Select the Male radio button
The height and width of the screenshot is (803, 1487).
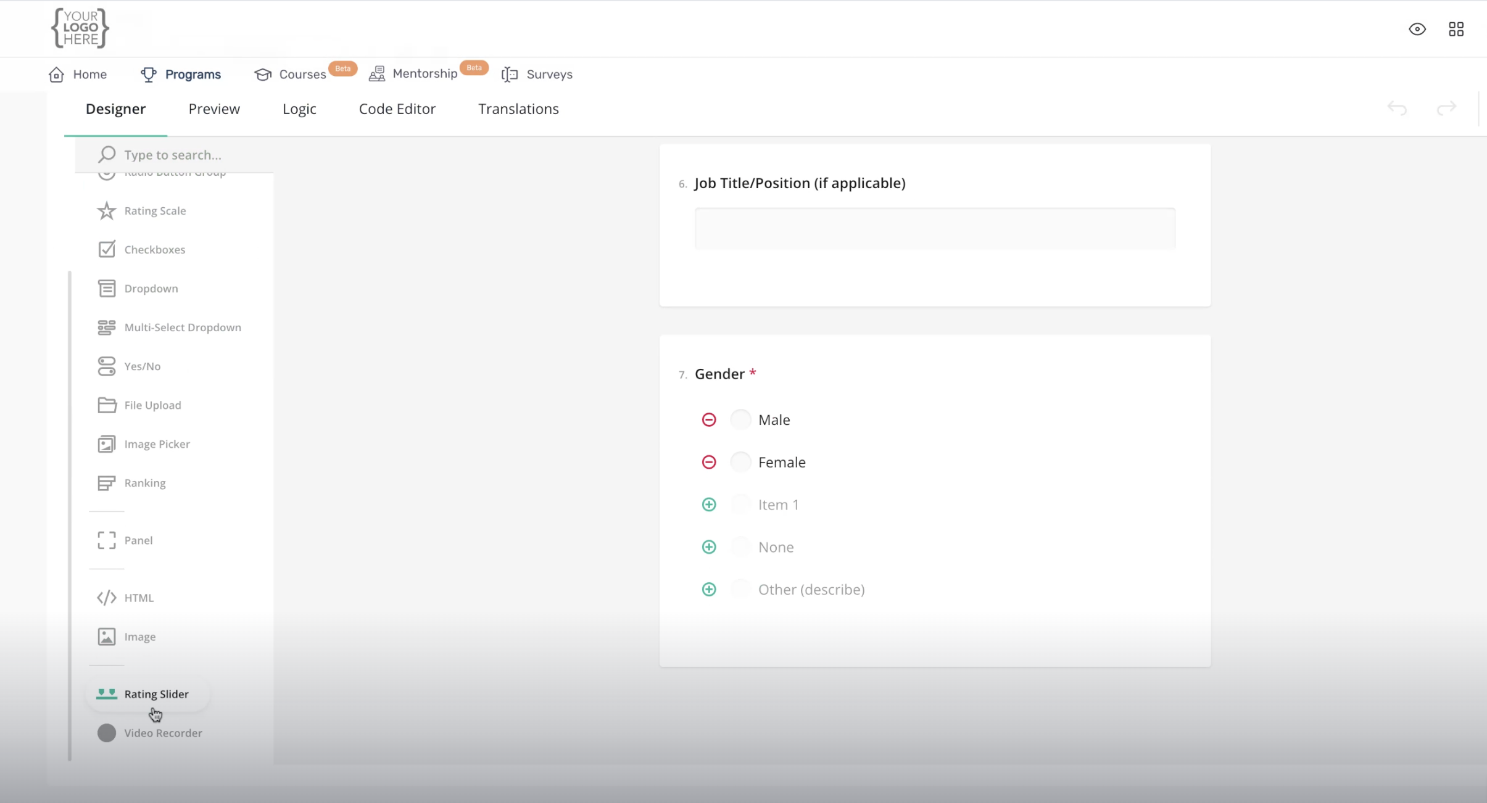[740, 420]
